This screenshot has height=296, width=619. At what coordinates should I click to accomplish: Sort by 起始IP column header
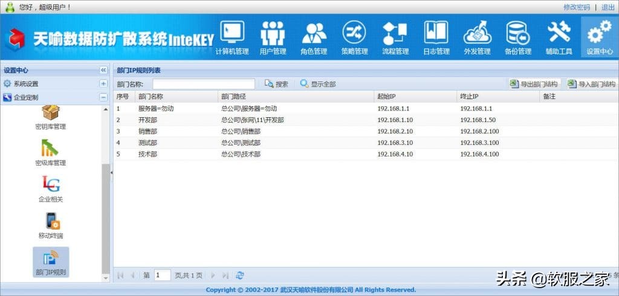[415, 96]
